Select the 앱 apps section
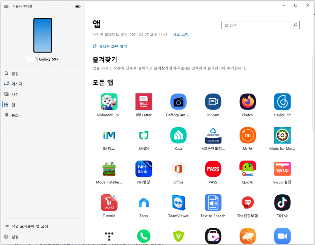The height and width of the screenshot is (245, 315). (43, 105)
